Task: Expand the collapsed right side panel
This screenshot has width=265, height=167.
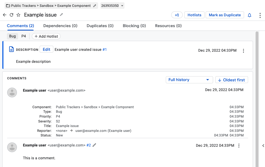Action: [263, 146]
